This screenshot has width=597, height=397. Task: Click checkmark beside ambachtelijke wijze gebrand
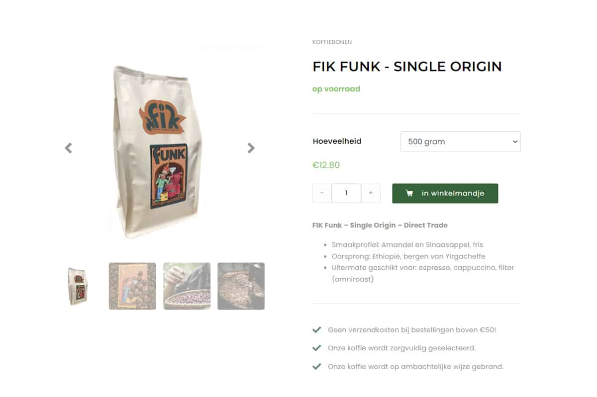click(x=316, y=366)
